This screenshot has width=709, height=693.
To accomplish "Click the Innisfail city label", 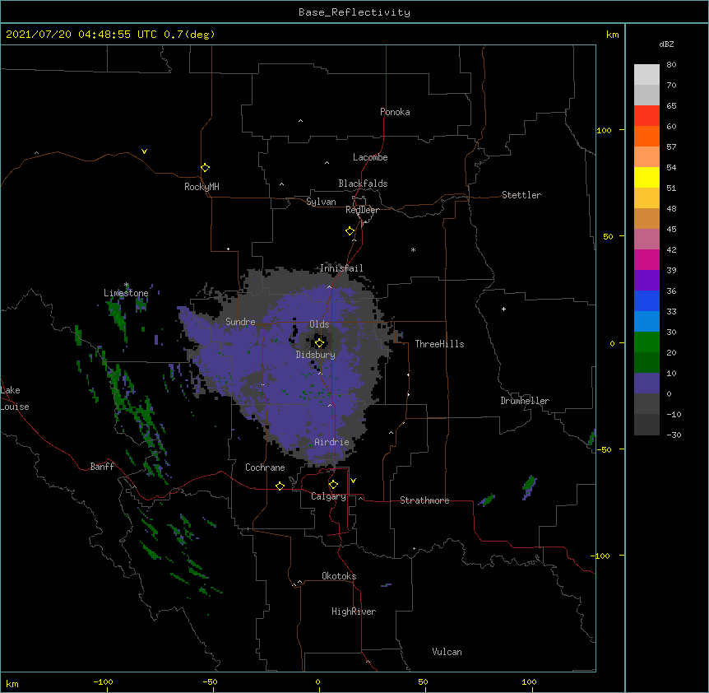I will (x=341, y=268).
